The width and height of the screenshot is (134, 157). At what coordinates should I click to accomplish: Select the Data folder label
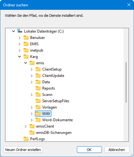46,82
